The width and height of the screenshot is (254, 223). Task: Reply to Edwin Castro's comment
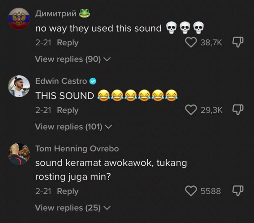click(x=68, y=110)
